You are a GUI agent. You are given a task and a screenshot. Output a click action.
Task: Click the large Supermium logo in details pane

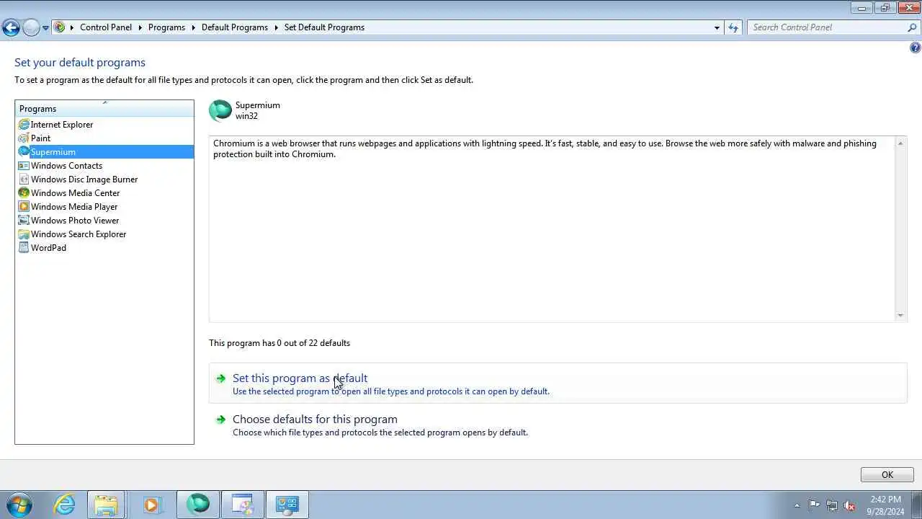(220, 110)
